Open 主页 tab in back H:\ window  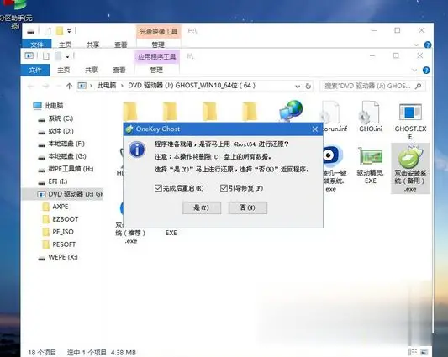65,45
